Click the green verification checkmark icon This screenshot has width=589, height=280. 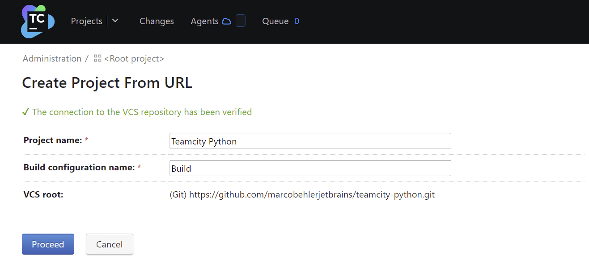(25, 112)
